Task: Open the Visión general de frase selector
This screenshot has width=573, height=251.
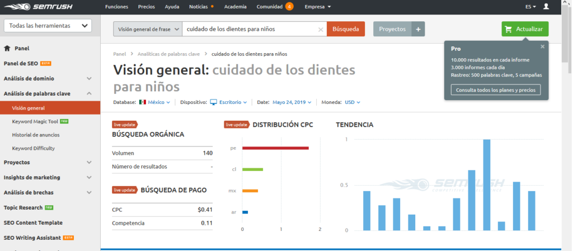Action: coord(148,29)
